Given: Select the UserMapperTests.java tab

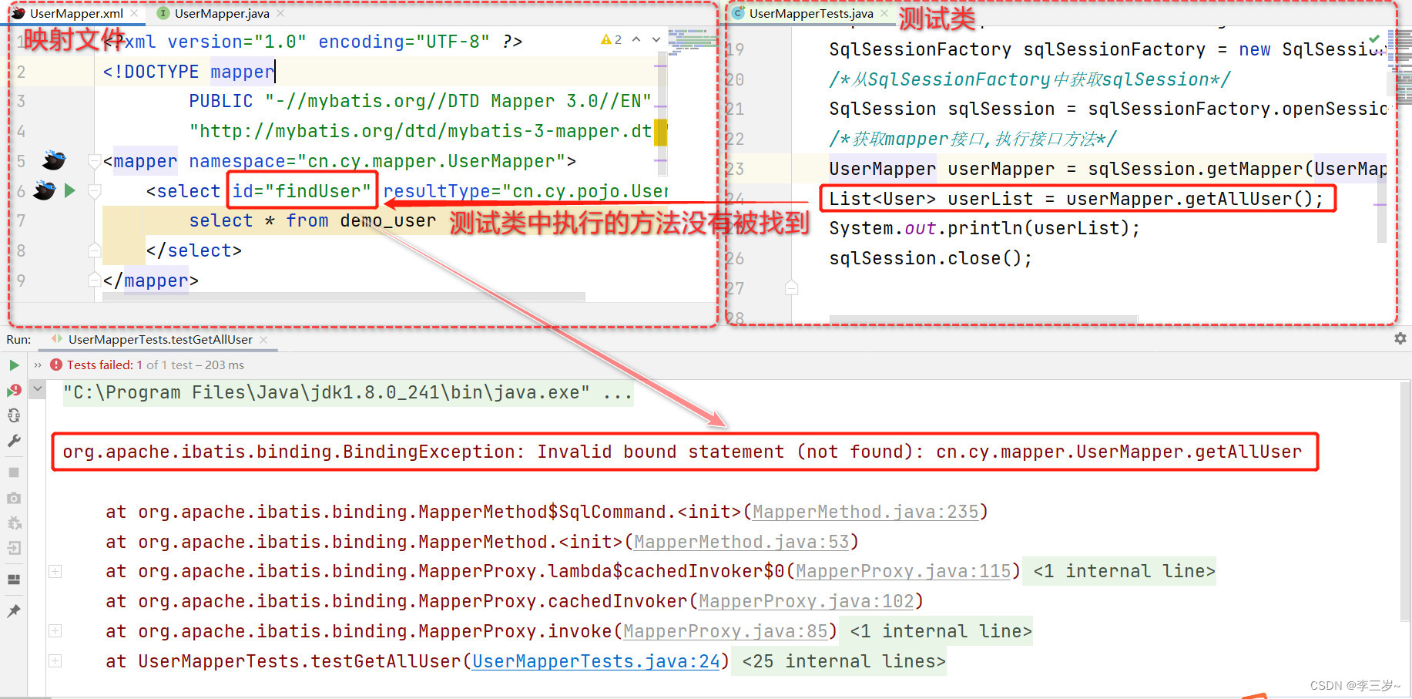Looking at the screenshot, I should pyautogui.click(x=811, y=13).
